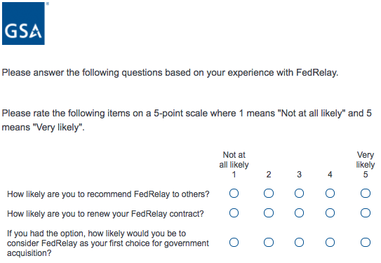Rate recommend FedRelay as 2
This screenshot has width=381, height=263.
[269, 194]
